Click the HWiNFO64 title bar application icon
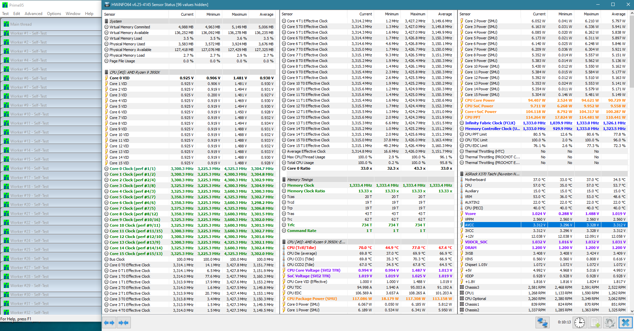Image resolution: width=634 pixels, height=331 pixels. point(107,5)
